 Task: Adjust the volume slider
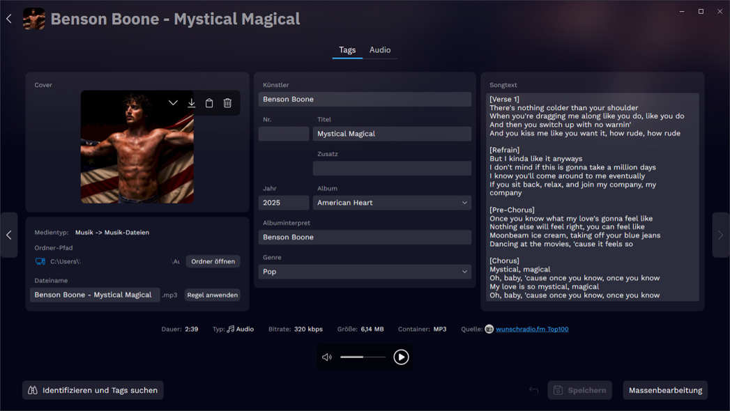[363, 357]
